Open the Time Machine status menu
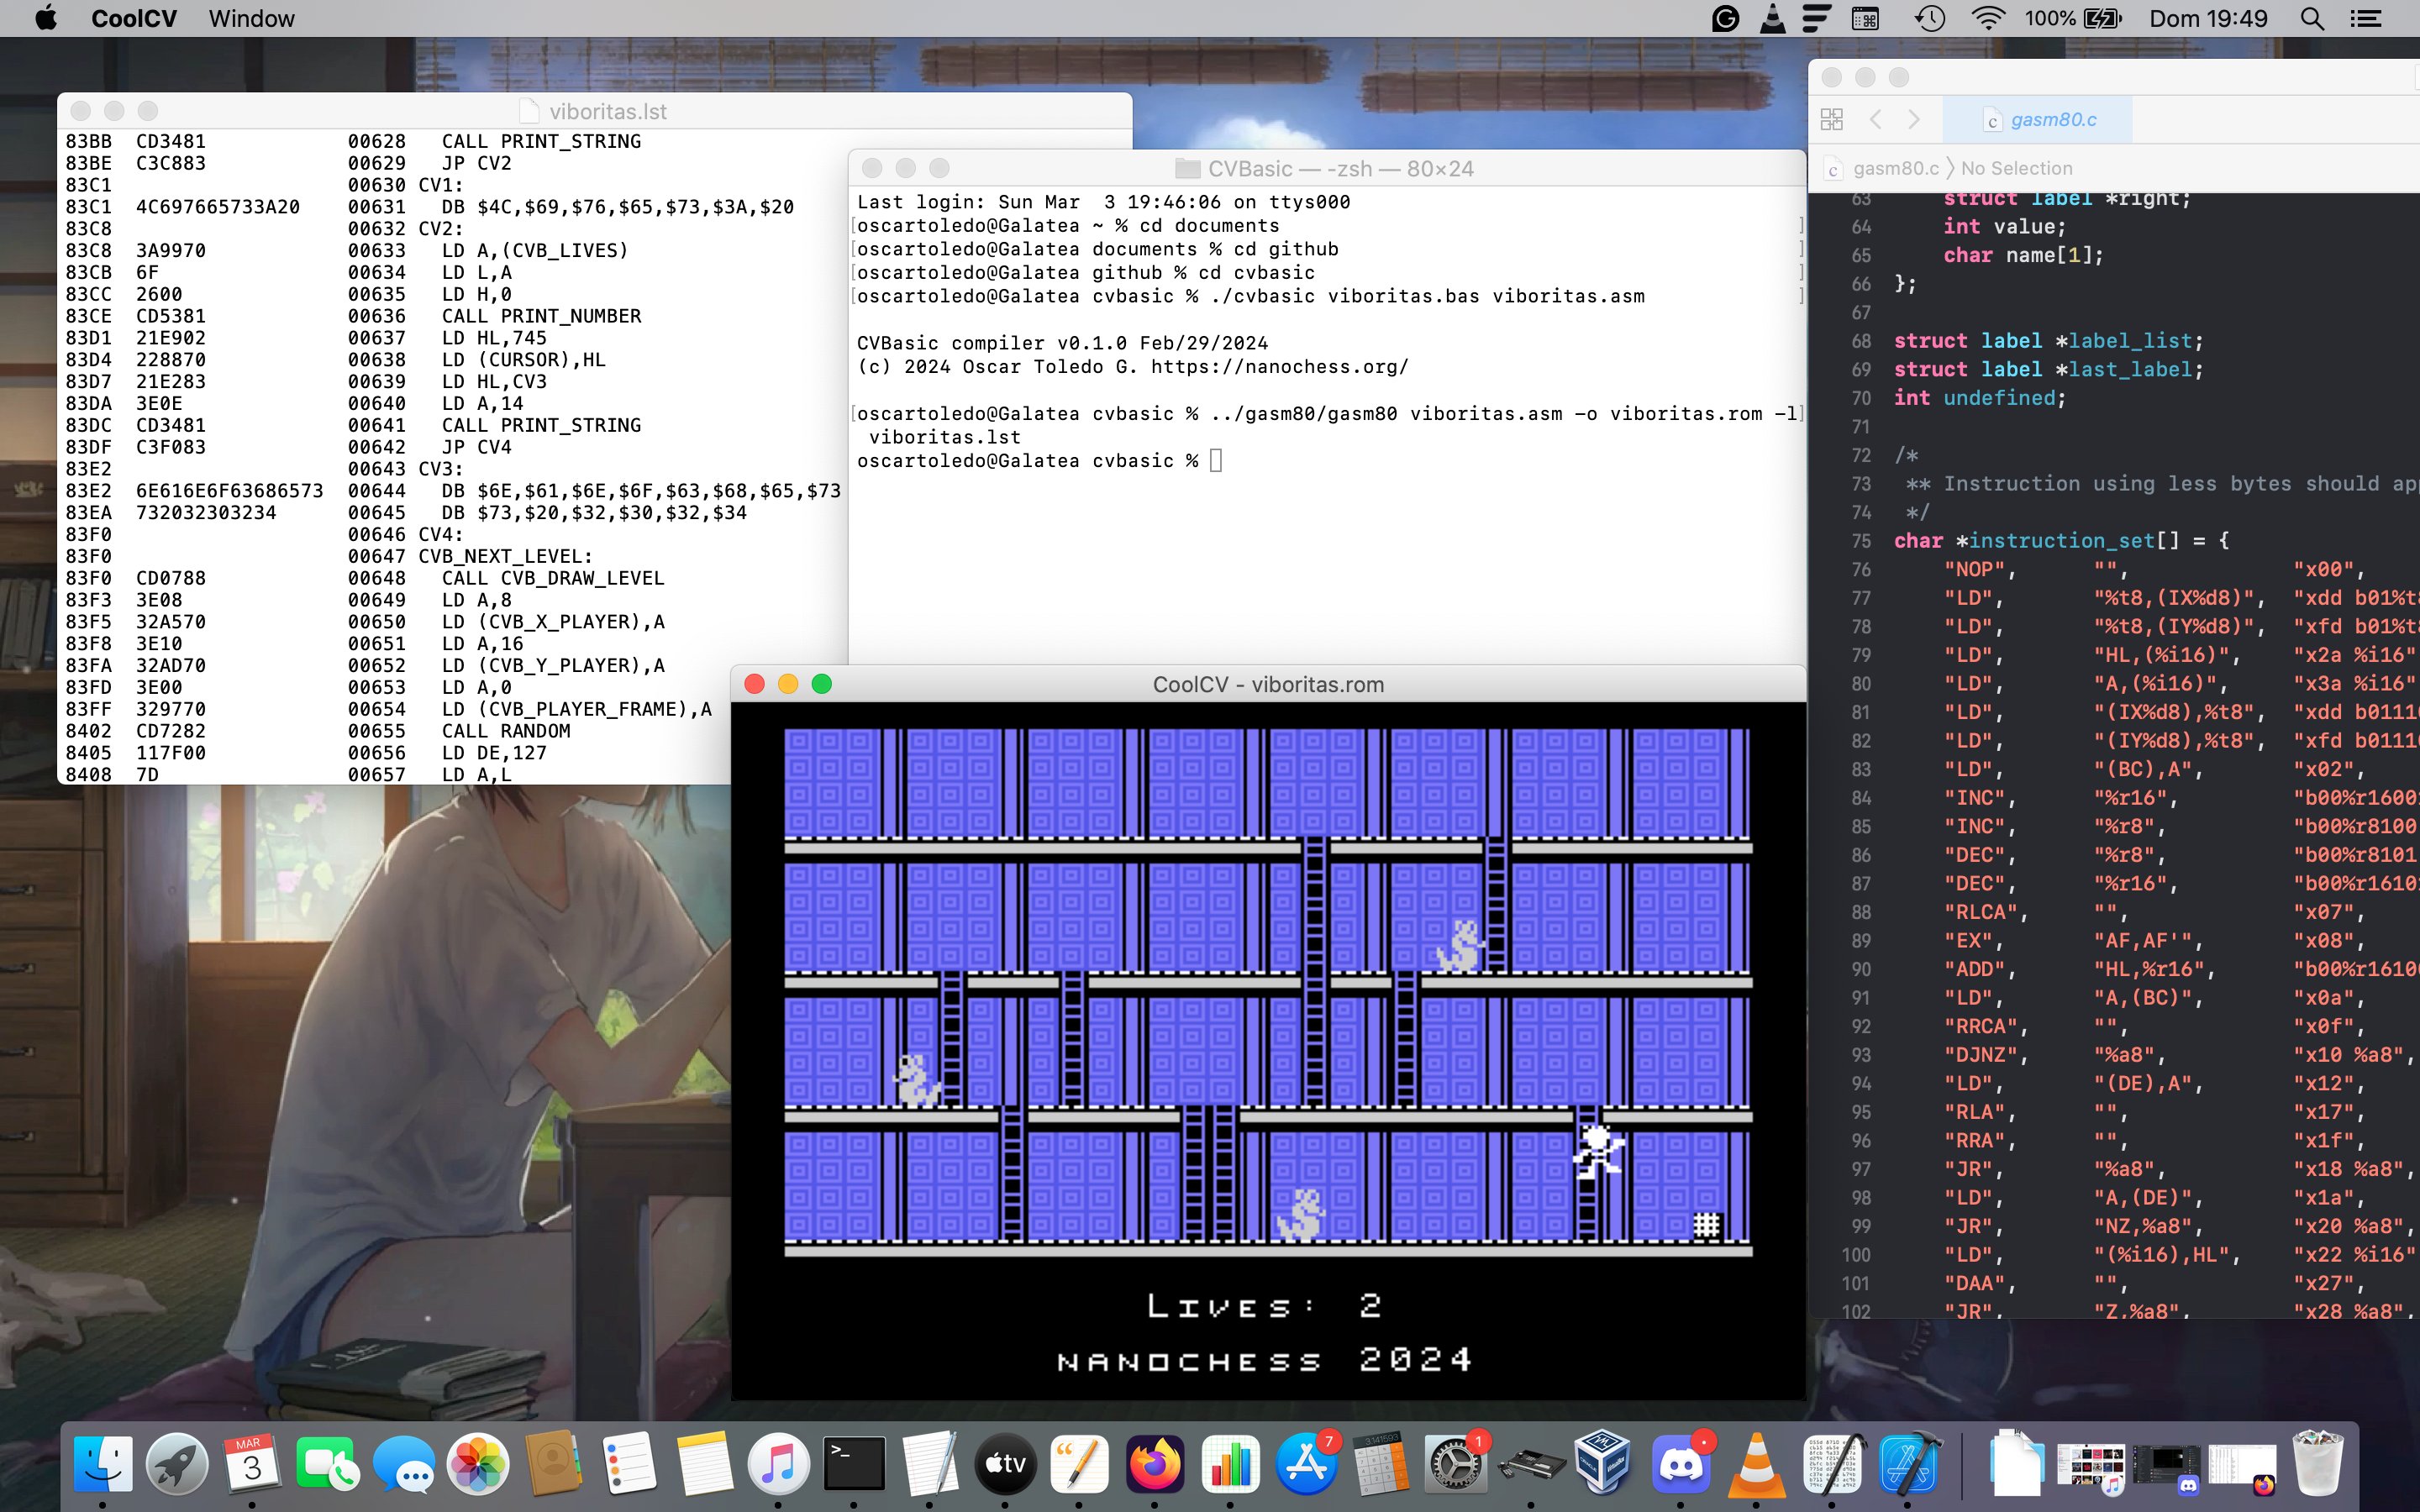The height and width of the screenshot is (1512, 2420). click(1930, 18)
